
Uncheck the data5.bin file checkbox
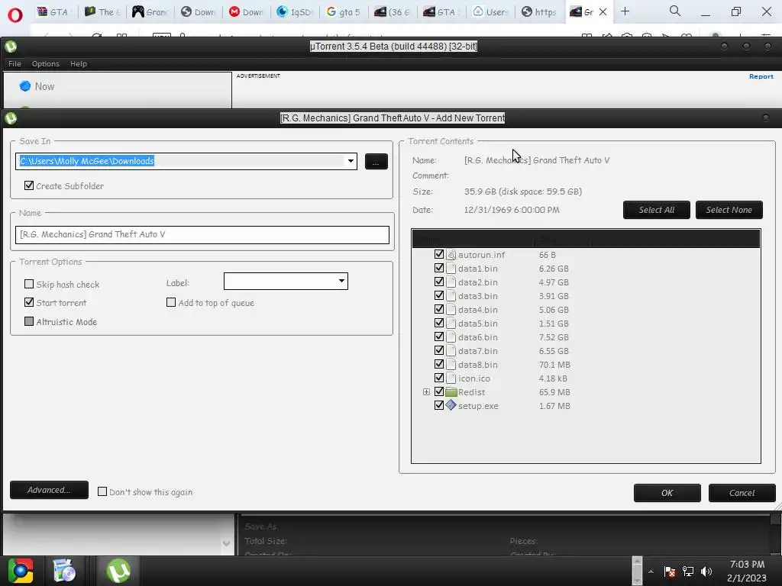click(x=439, y=323)
